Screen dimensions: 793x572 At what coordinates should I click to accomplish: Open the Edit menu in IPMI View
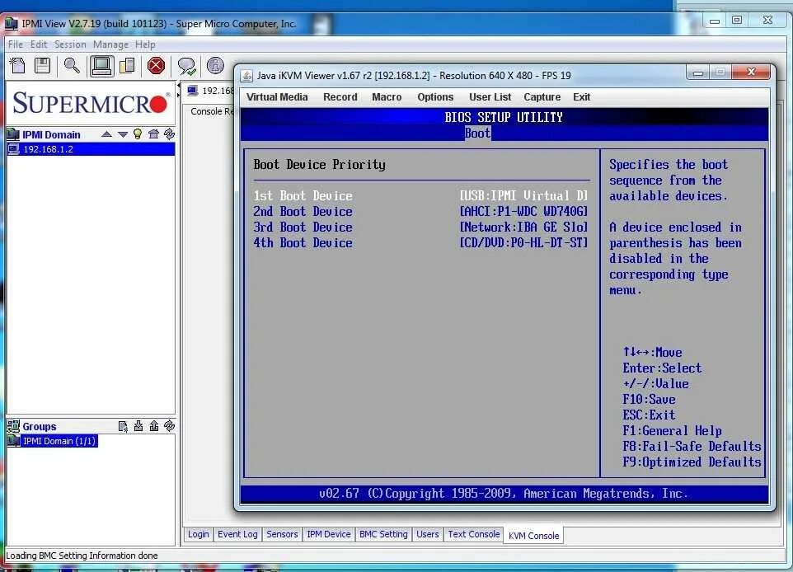coord(39,45)
